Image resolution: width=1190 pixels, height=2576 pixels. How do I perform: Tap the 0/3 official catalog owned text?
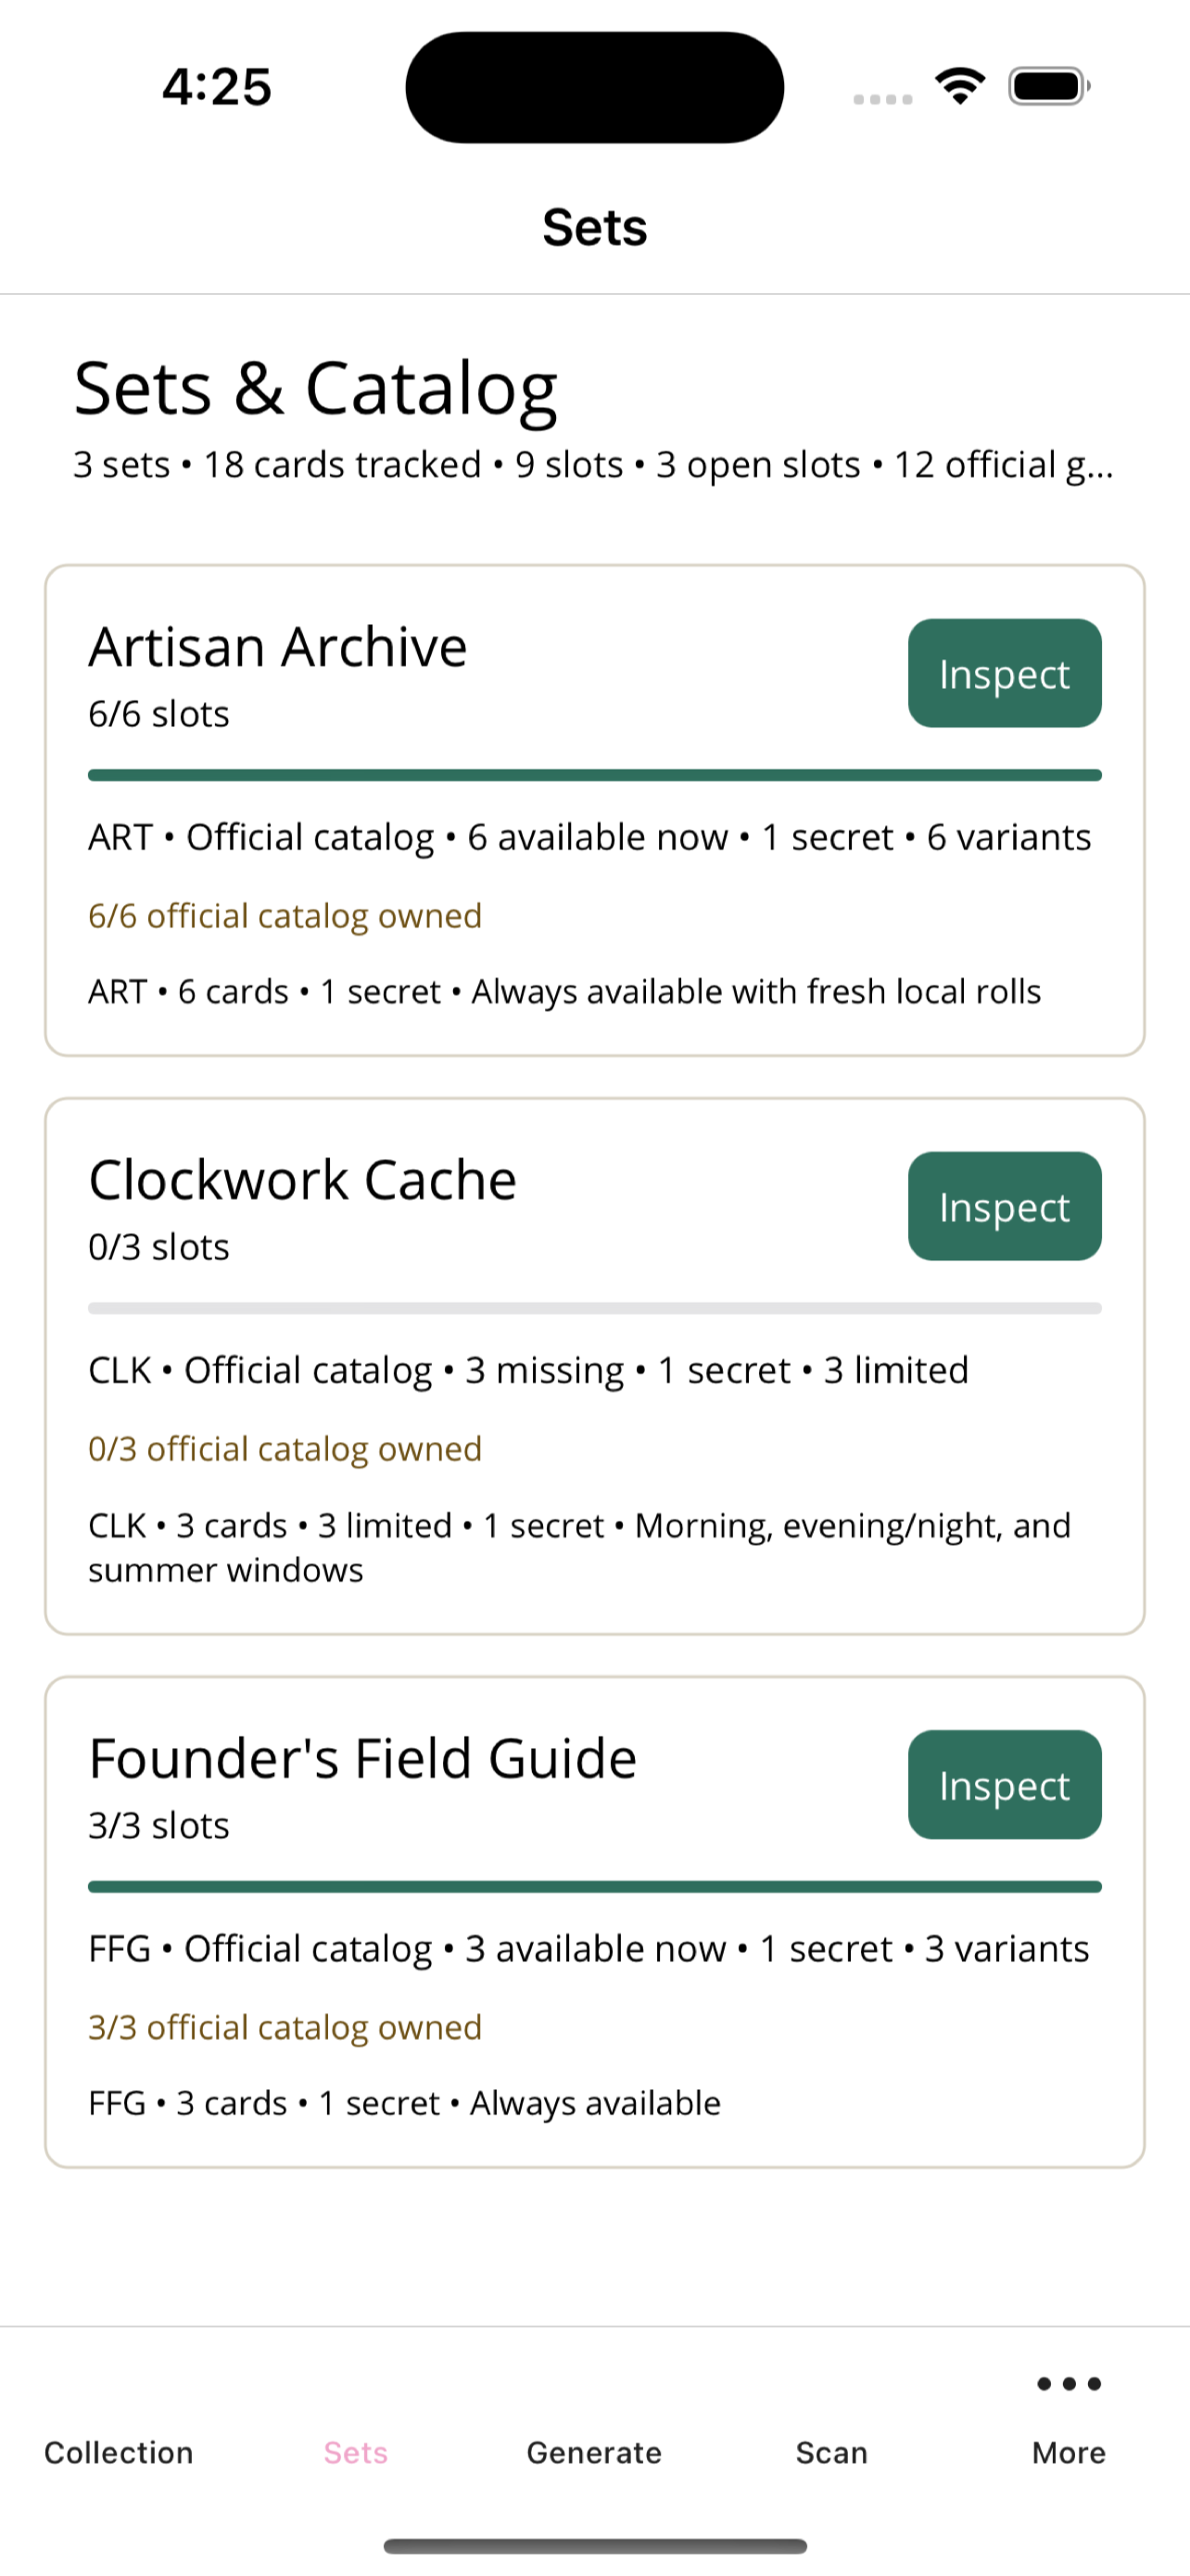(285, 1449)
